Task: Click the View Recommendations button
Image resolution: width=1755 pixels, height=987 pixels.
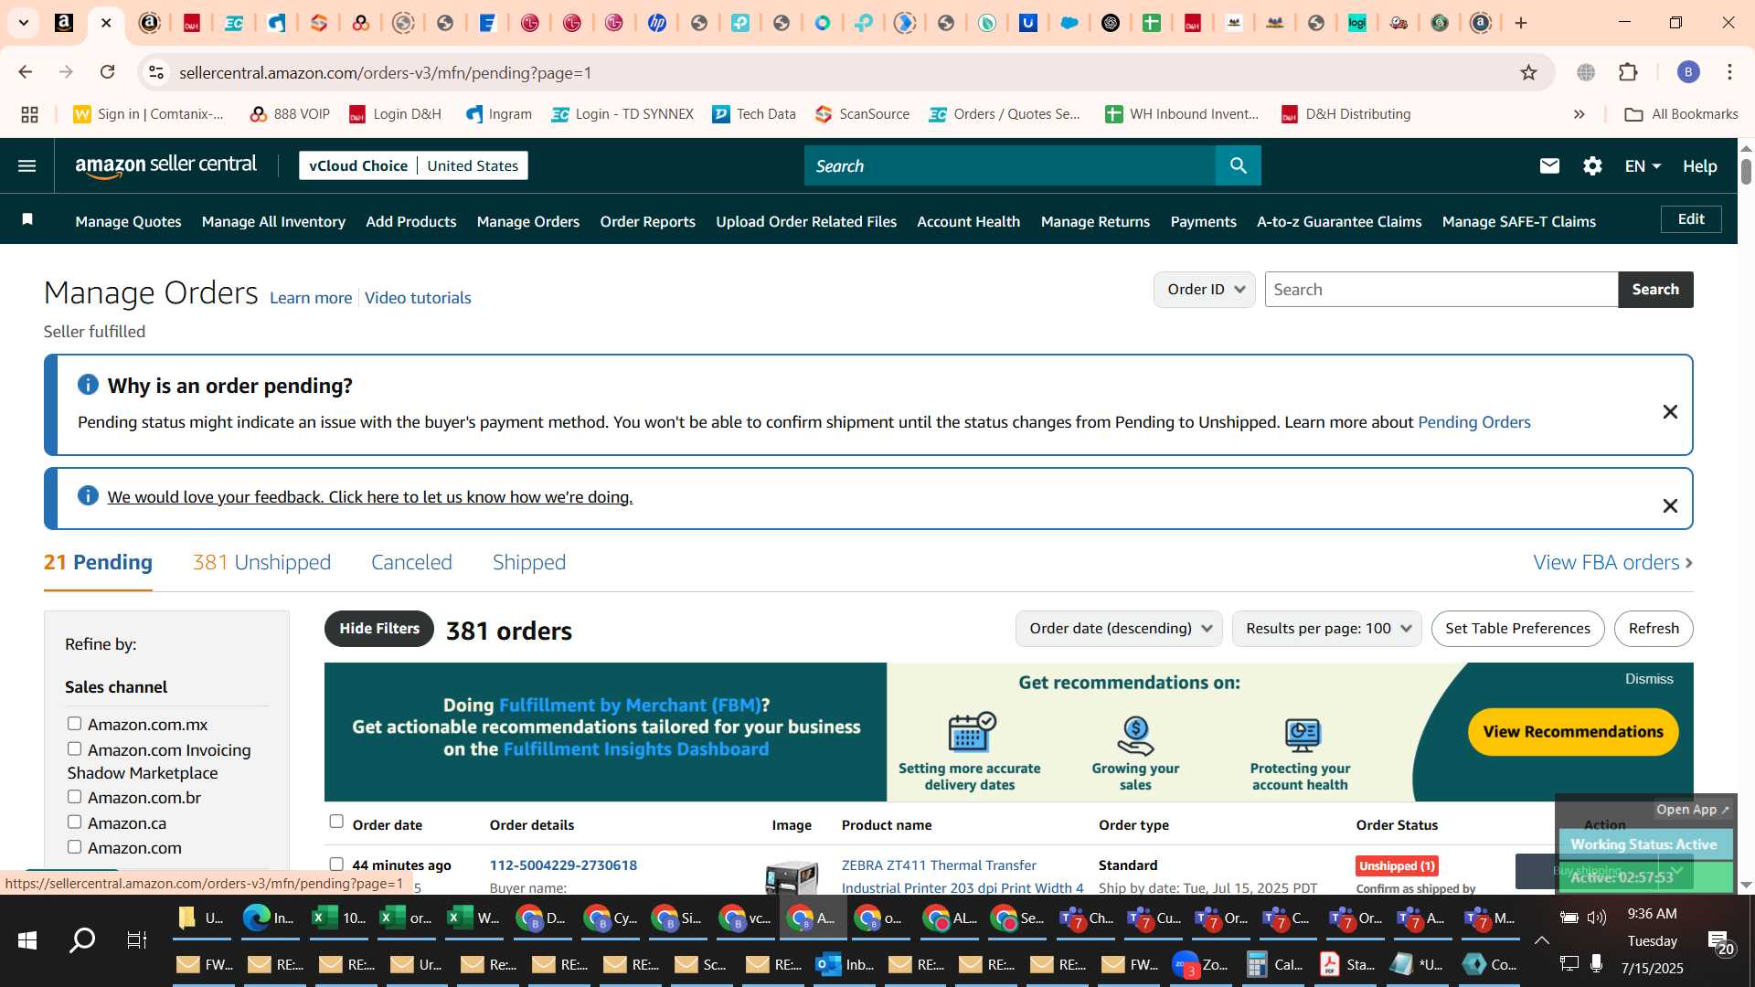Action: click(1573, 732)
